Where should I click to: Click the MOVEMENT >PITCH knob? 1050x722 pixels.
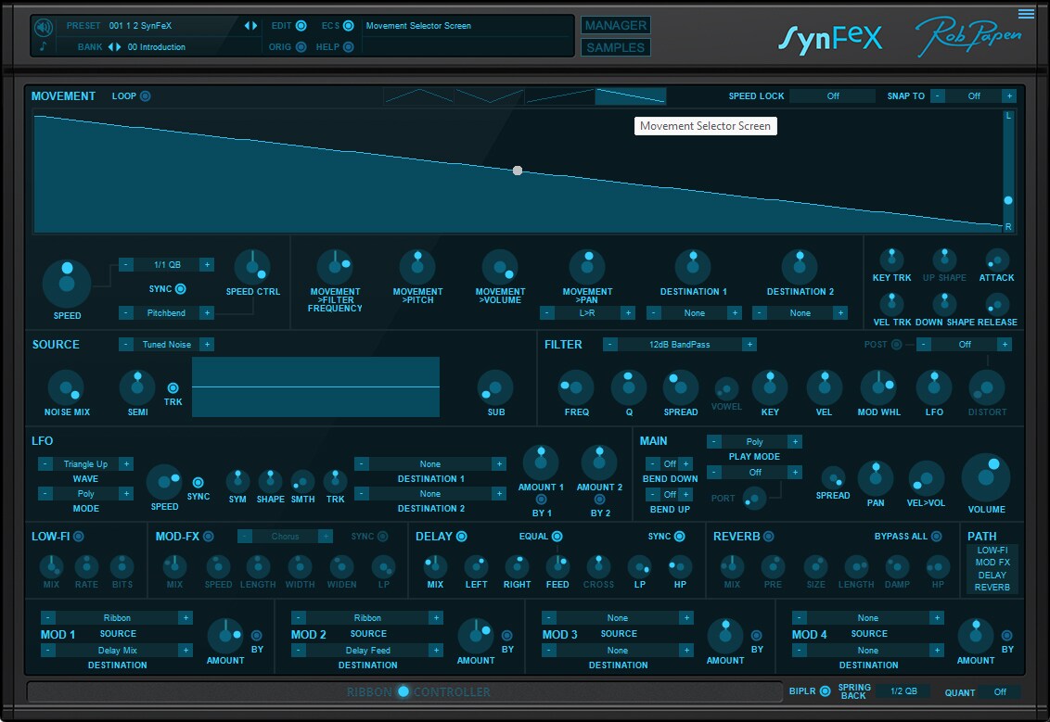point(417,268)
